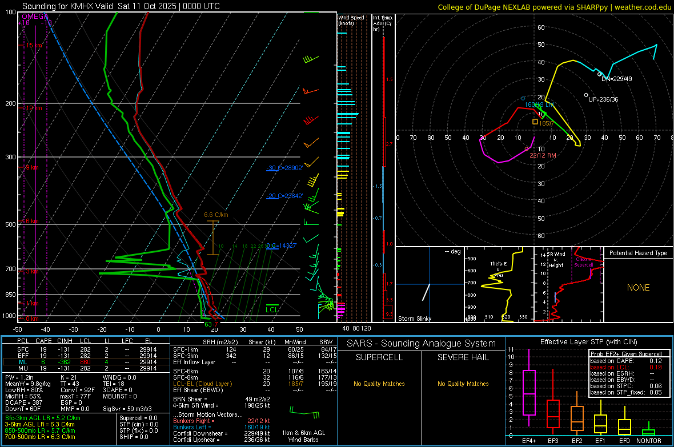The height and width of the screenshot is (447, 674).
Task: Click the red 'based on LCL: 0.19' line
Action: [626, 367]
